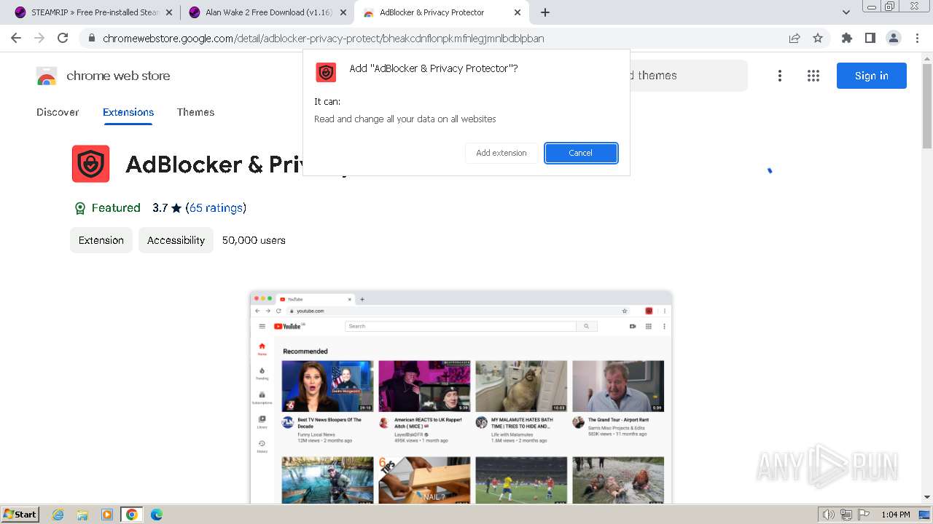The width and height of the screenshot is (933, 524).
Task: Click the system tray volume icon
Action: [x=828, y=515]
